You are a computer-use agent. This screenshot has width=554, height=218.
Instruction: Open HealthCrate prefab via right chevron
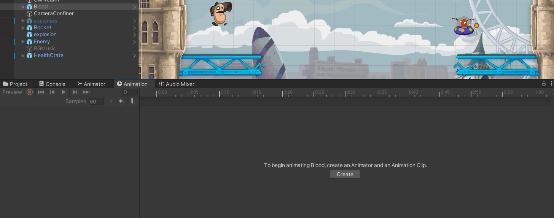click(134, 56)
